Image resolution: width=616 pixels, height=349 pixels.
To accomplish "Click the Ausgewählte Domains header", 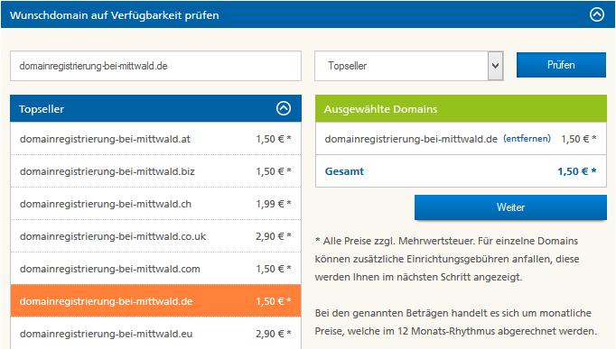I will coord(461,108).
